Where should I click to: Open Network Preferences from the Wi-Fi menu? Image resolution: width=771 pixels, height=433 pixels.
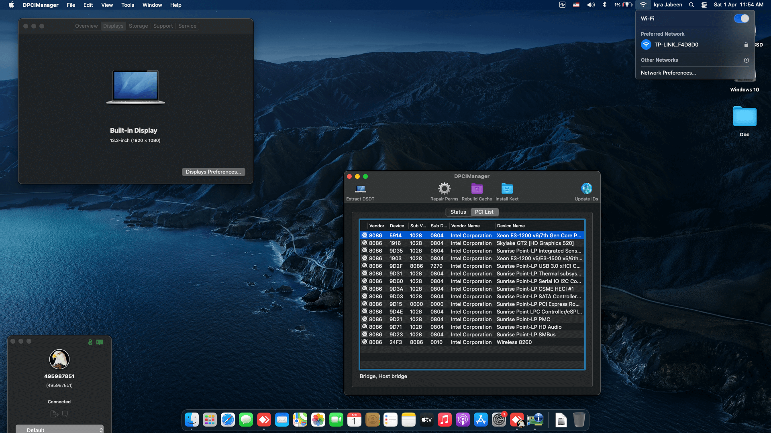pos(668,73)
